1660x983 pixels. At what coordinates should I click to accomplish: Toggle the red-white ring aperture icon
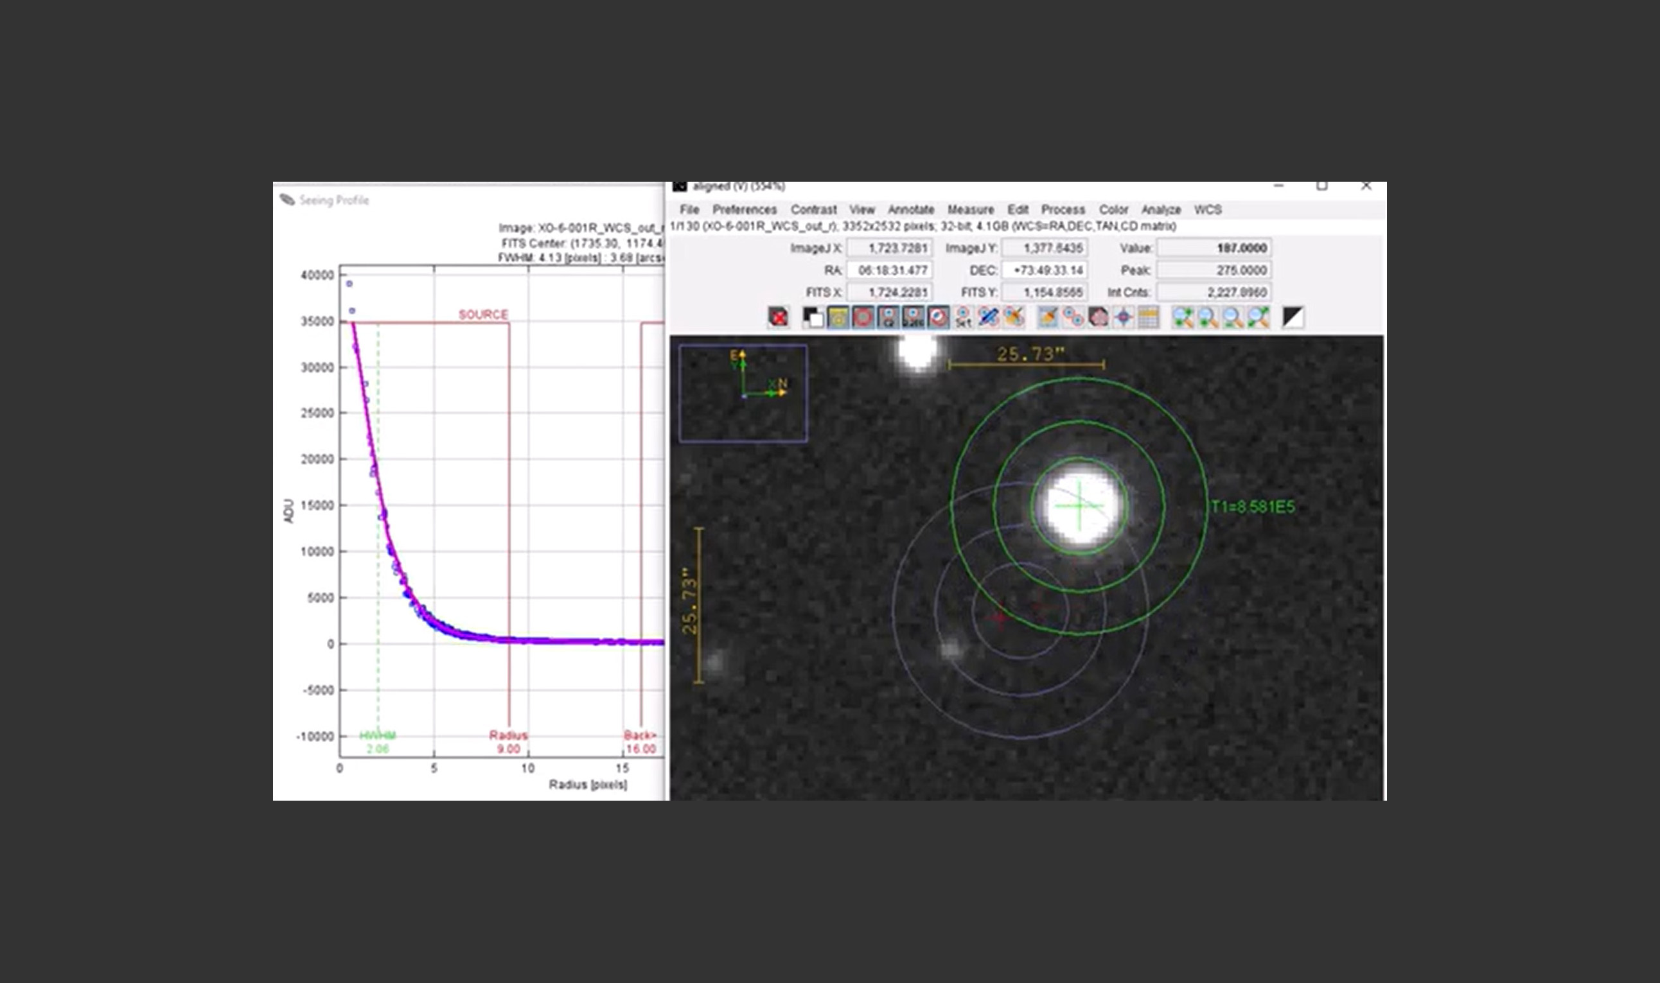(939, 317)
